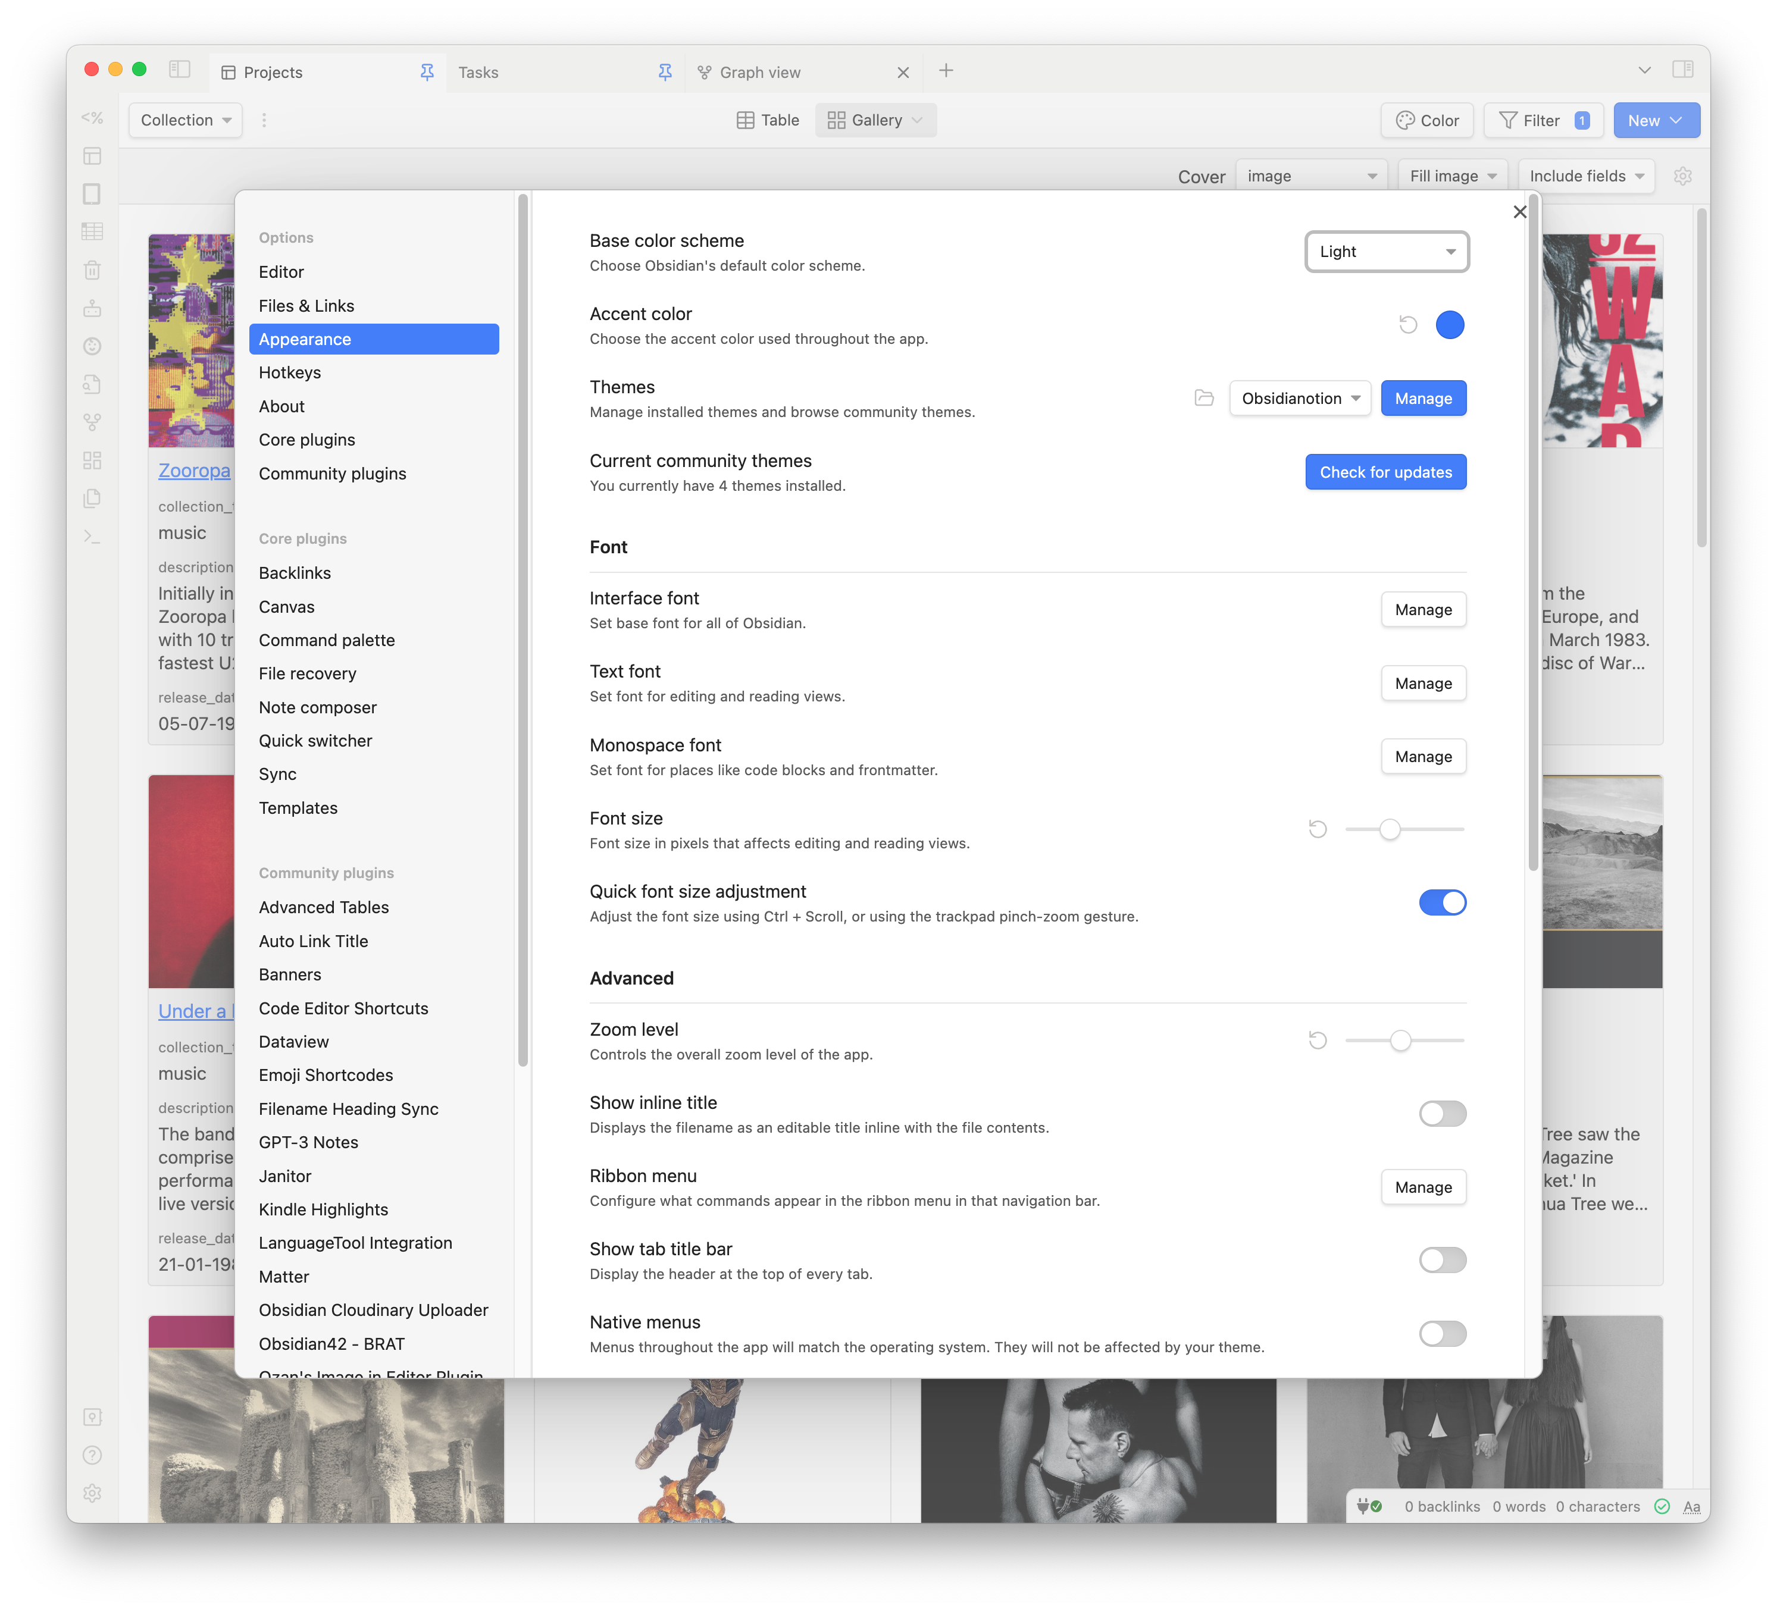Manage the Interface font
This screenshot has width=1777, height=1611.
click(x=1423, y=610)
